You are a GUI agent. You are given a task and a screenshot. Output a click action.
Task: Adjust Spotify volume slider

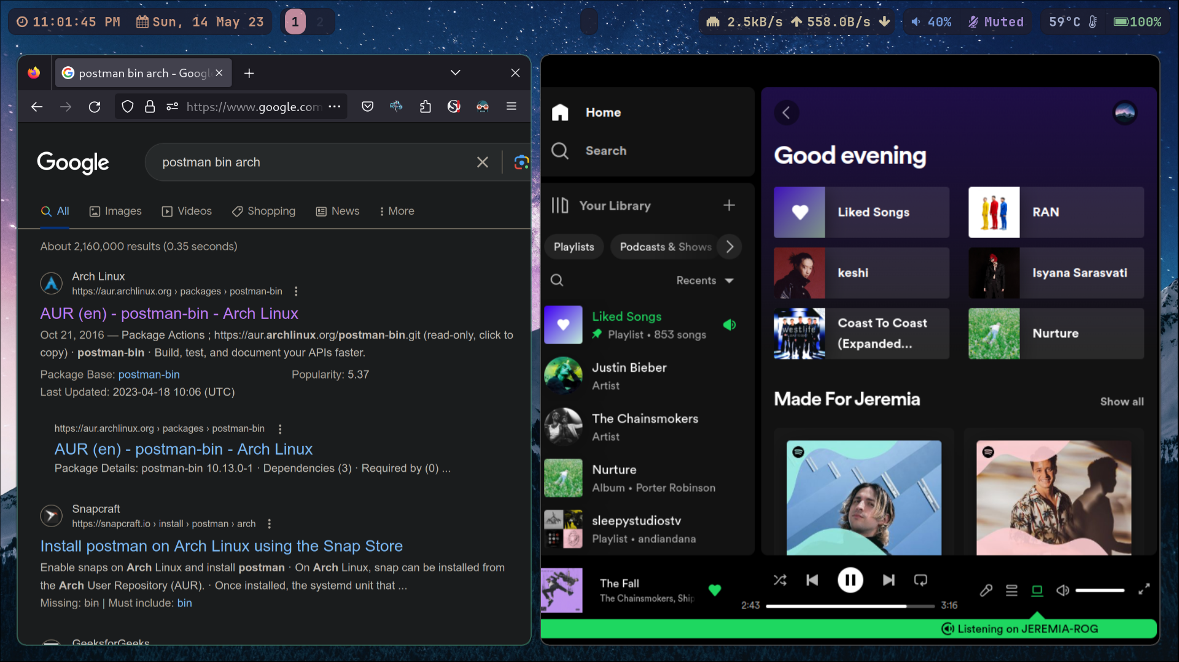1100,590
